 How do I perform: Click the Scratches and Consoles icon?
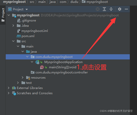click(x=14, y=93)
